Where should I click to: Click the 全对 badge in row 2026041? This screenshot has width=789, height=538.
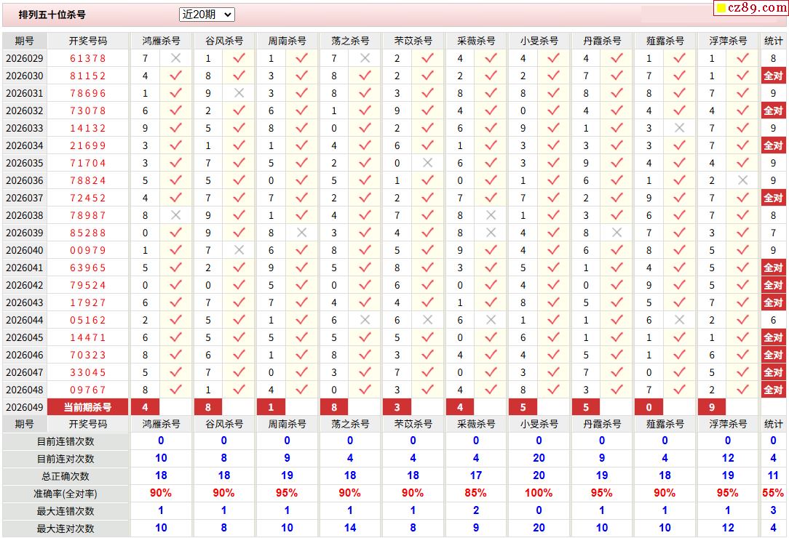774,268
